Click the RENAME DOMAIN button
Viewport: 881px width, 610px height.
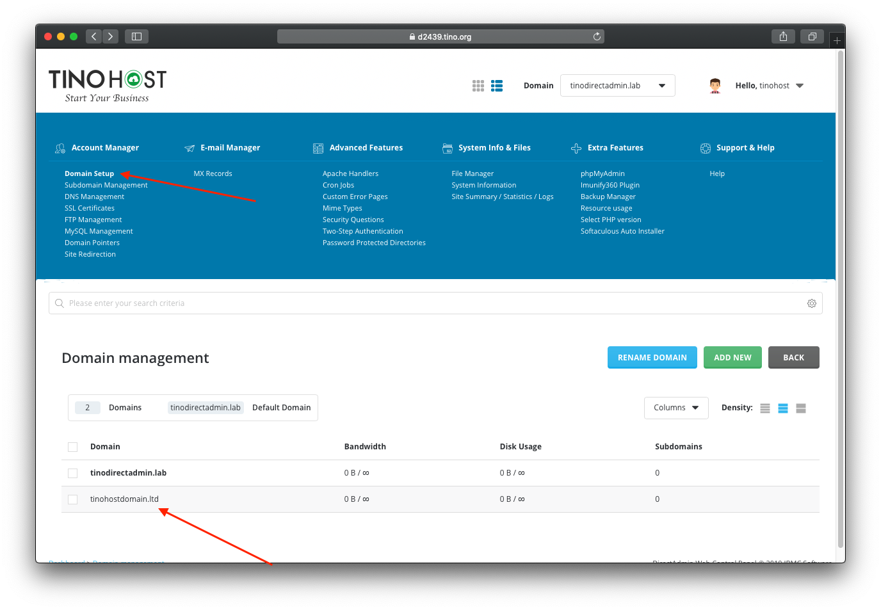click(x=652, y=358)
